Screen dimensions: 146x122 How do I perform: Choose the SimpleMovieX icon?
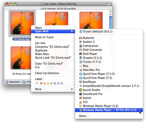80,86
